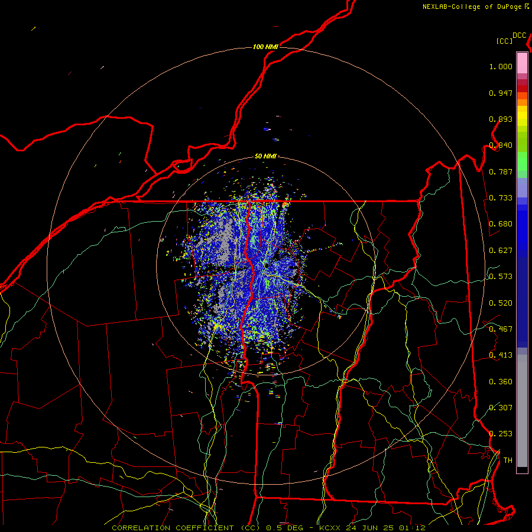Click the 0.253 legend value
532x532 pixels.
(x=501, y=434)
